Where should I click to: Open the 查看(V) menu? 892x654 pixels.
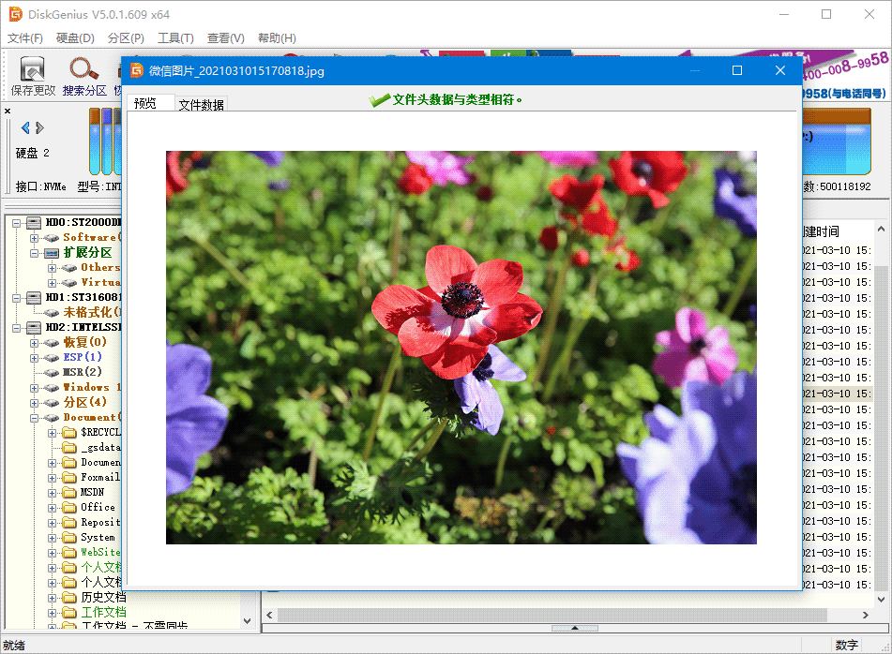[x=225, y=38]
